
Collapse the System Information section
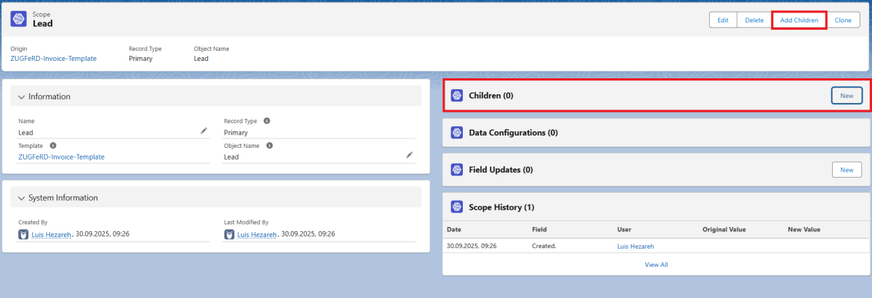22,198
